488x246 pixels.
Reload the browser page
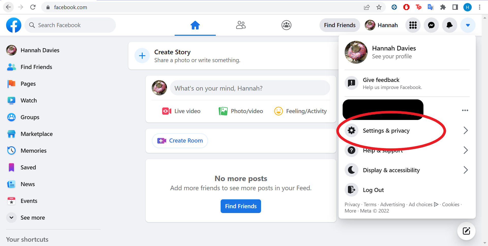33,7
